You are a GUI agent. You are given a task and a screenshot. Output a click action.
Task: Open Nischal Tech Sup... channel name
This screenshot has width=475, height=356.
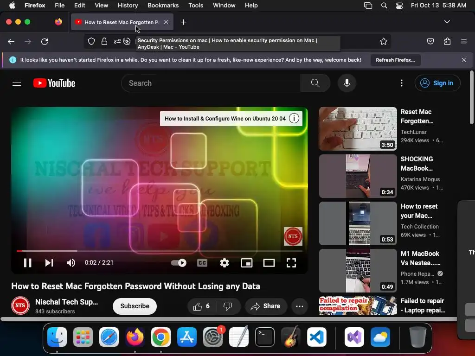[66, 302]
